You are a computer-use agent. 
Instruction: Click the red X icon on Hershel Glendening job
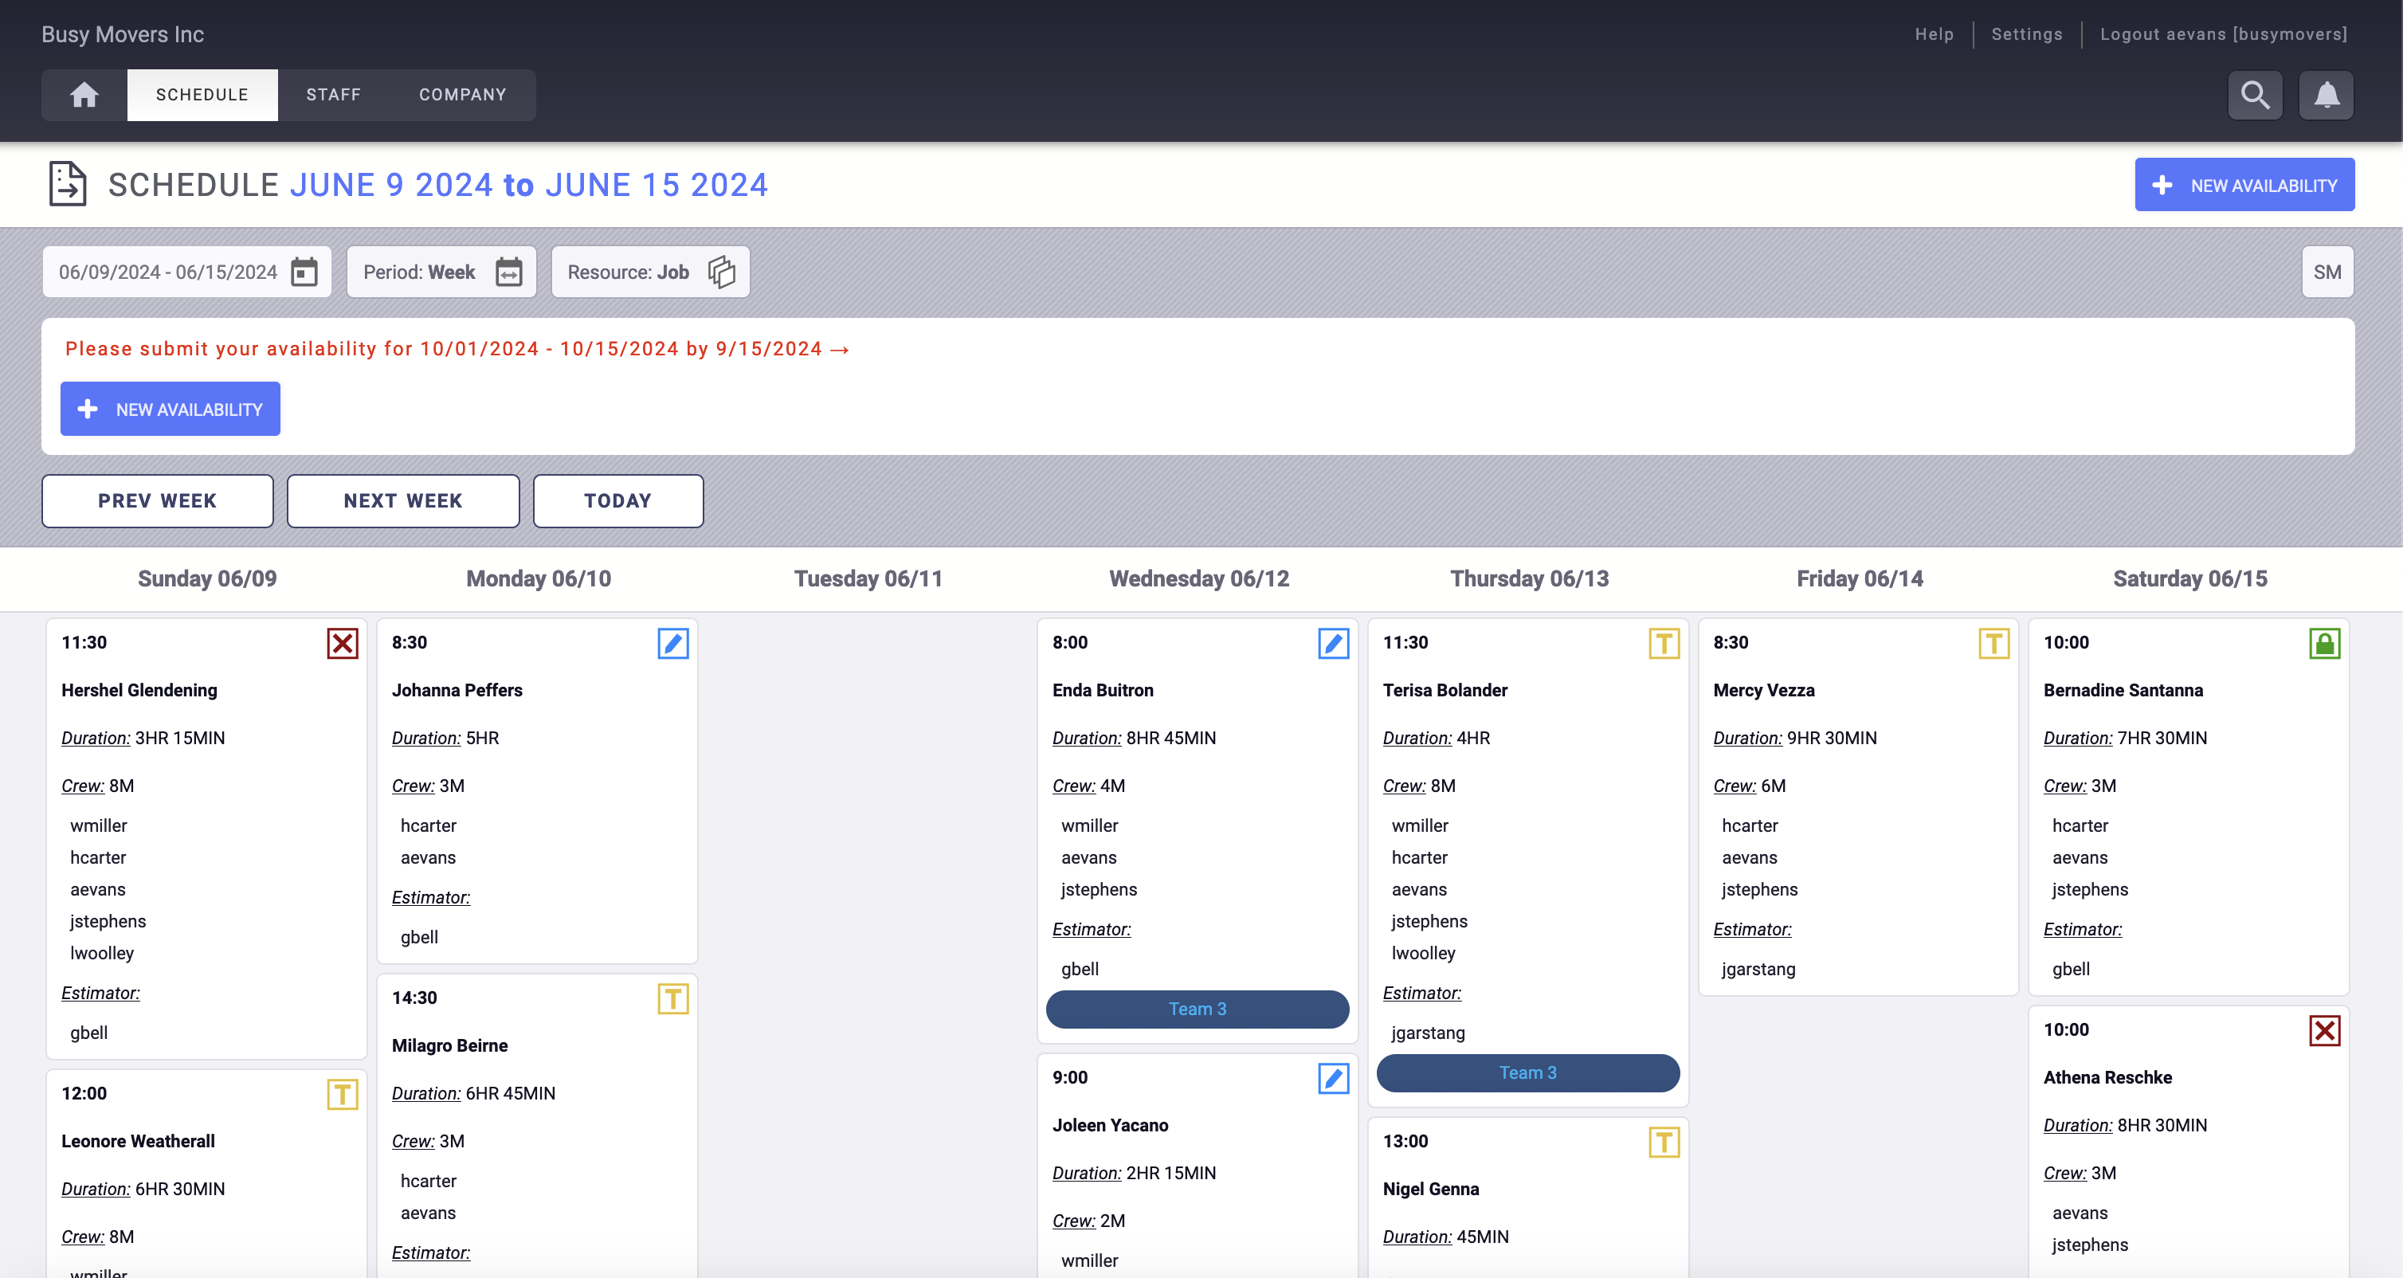pyautogui.click(x=343, y=643)
